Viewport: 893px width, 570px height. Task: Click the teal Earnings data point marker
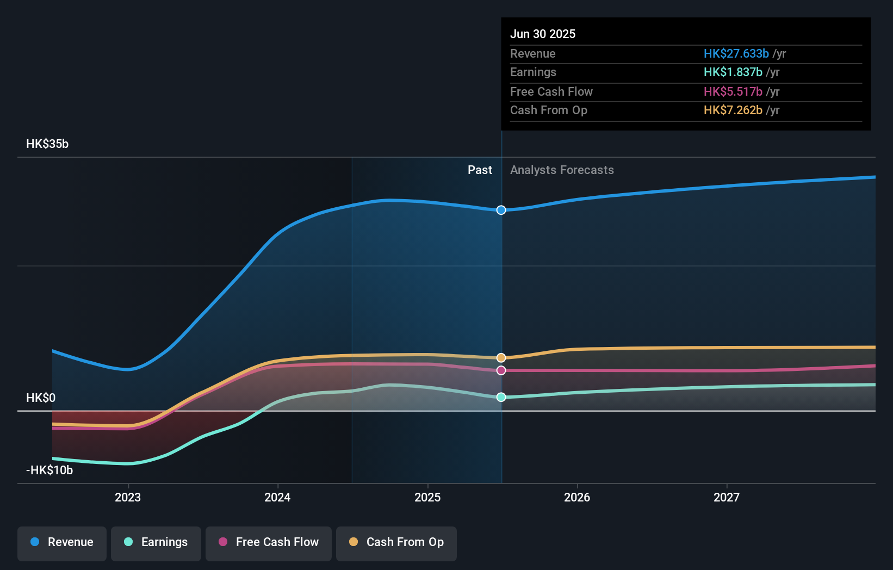tap(501, 397)
